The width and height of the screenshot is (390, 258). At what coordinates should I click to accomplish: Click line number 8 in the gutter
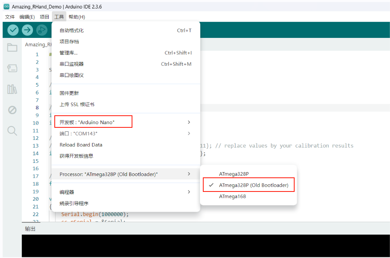[x=37, y=108]
